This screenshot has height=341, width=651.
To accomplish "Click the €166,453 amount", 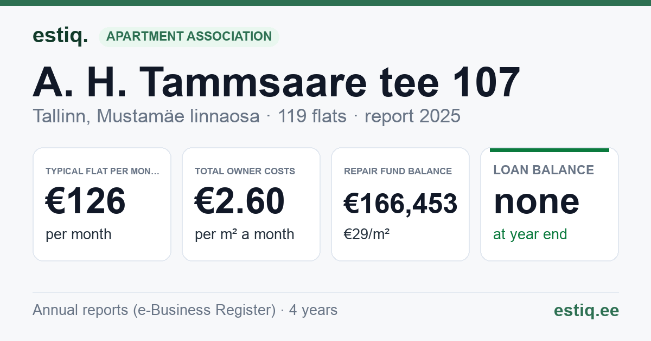I will click(401, 204).
